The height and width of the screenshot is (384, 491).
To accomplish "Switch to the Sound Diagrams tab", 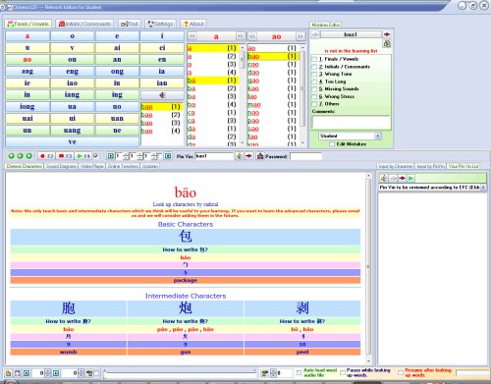I will tap(61, 166).
